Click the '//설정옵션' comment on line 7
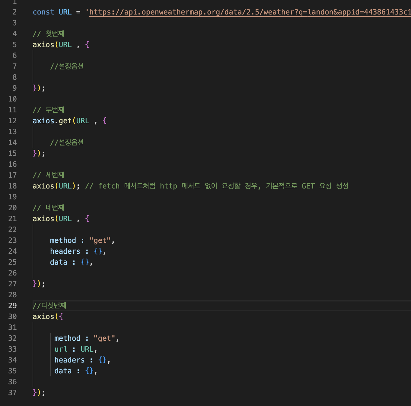Screen dimensions: 411x406 tap(67, 66)
